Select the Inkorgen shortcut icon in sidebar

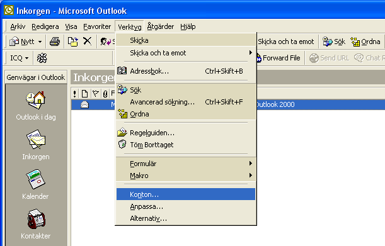(x=36, y=140)
